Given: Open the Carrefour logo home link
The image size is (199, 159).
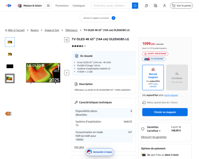Looking at the screenshot, I should (x=9, y=5).
